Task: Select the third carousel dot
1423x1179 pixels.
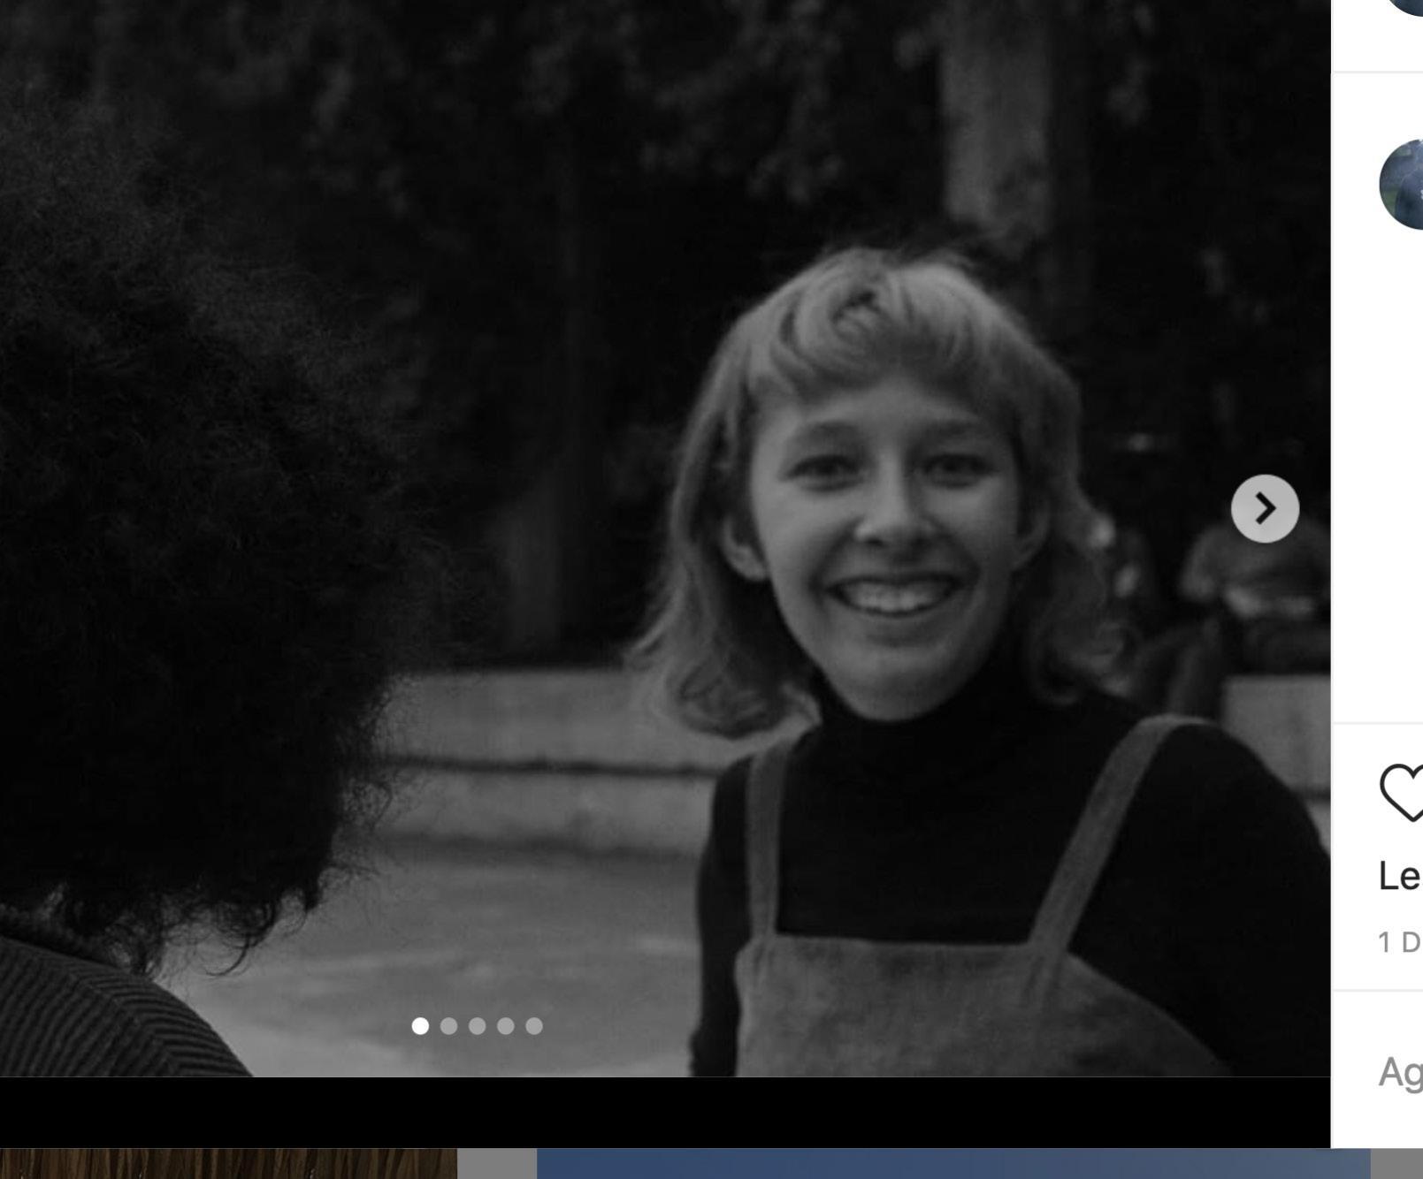Action: [477, 1025]
